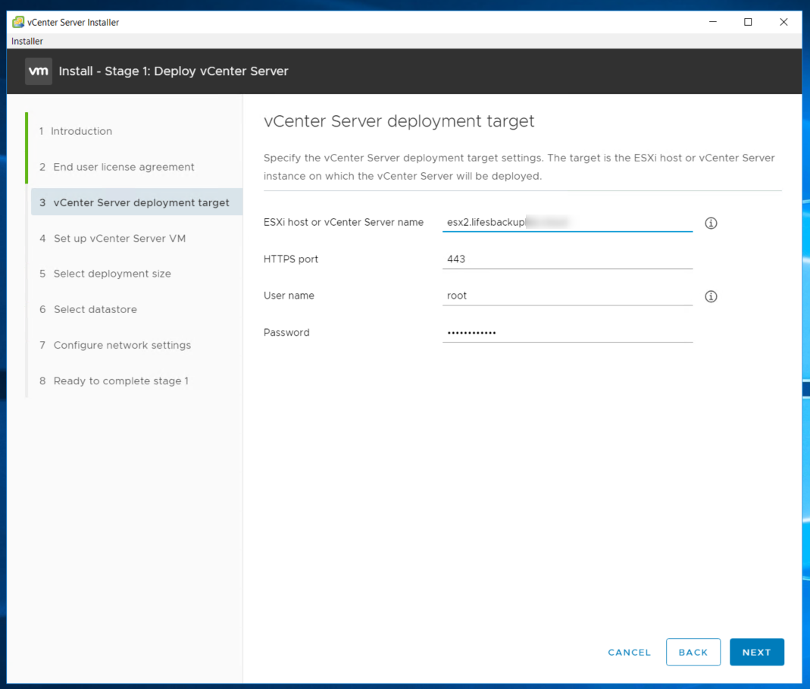The image size is (810, 689).
Task: Click into the User name field
Action: pyautogui.click(x=567, y=296)
